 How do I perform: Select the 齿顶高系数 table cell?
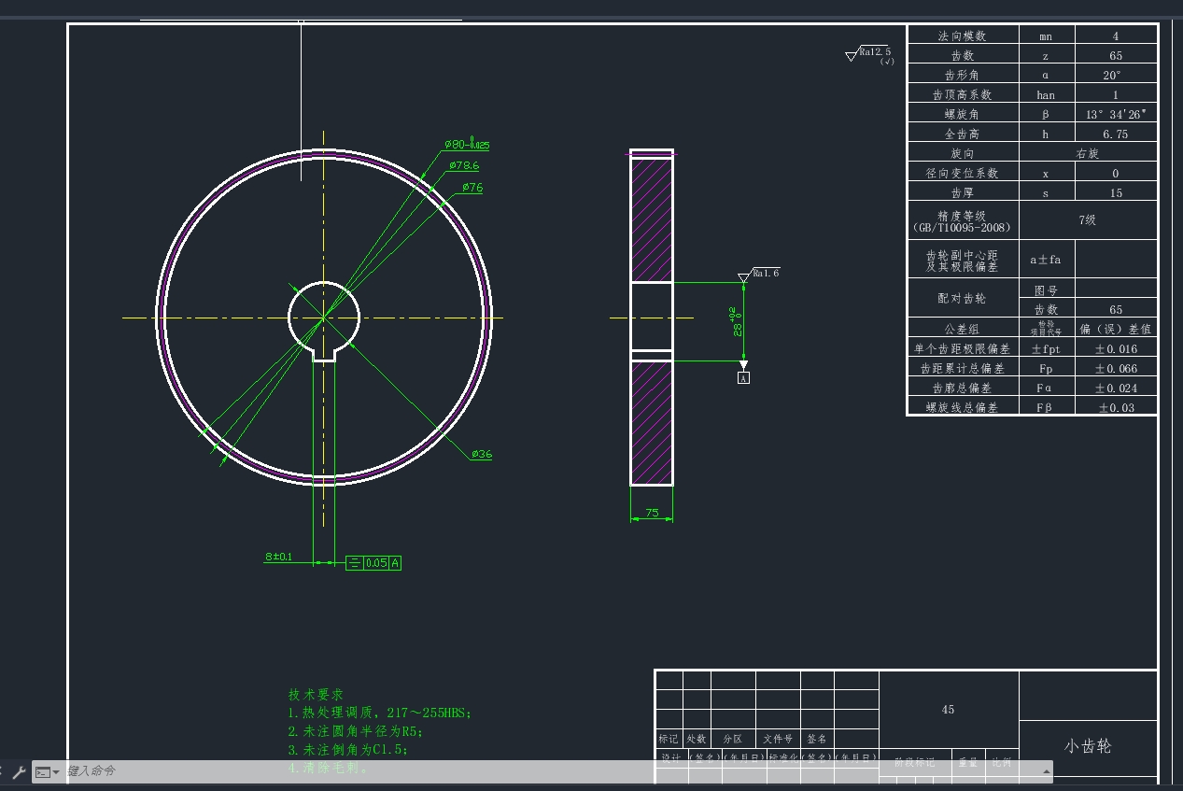click(x=963, y=94)
